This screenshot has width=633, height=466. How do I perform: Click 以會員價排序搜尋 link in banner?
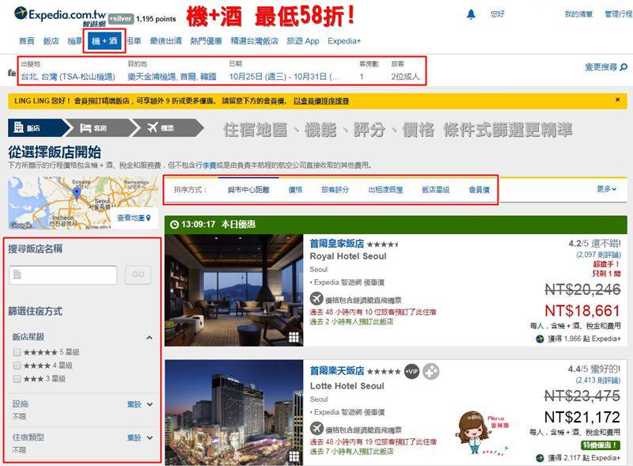click(321, 101)
